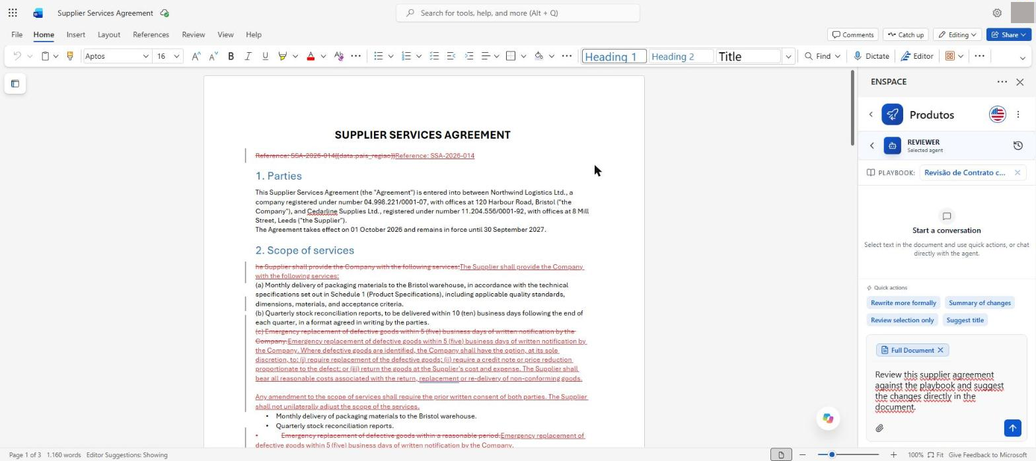Viewport: 1036px width, 461px height.
Task: Click the floating Copilot icon
Action: pos(827,418)
